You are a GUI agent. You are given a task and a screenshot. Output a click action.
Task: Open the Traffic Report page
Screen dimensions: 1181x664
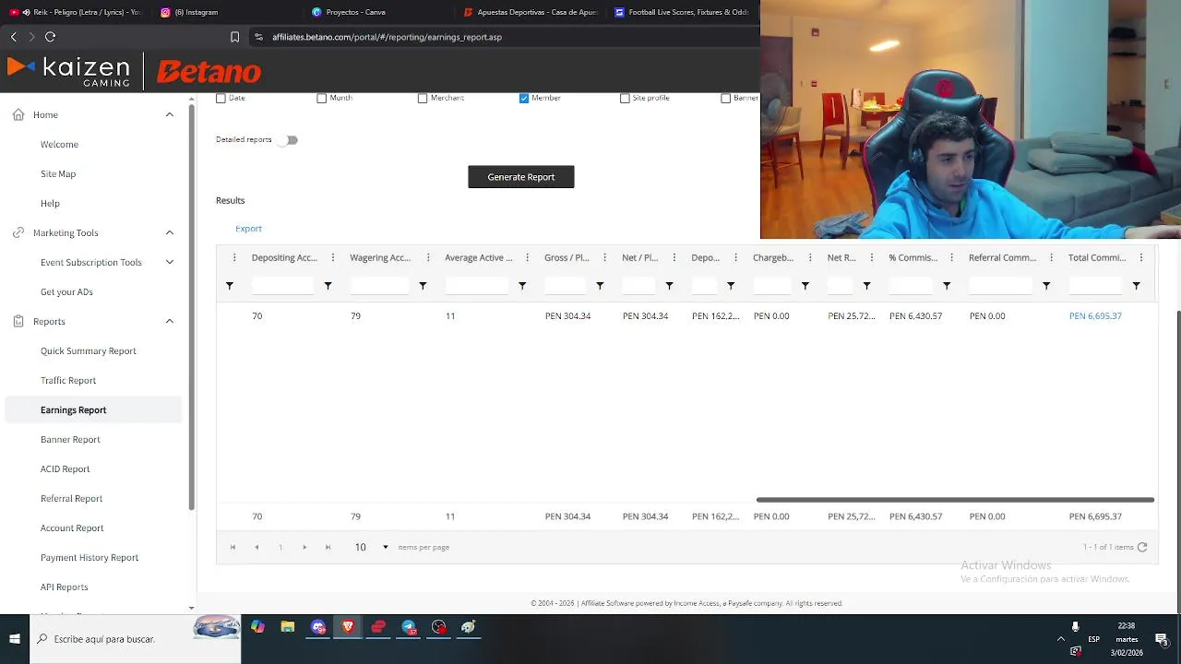(x=68, y=380)
